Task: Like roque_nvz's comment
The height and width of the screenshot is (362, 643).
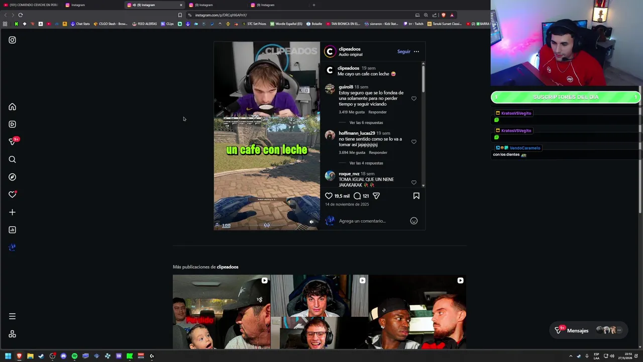Action: pos(414,182)
